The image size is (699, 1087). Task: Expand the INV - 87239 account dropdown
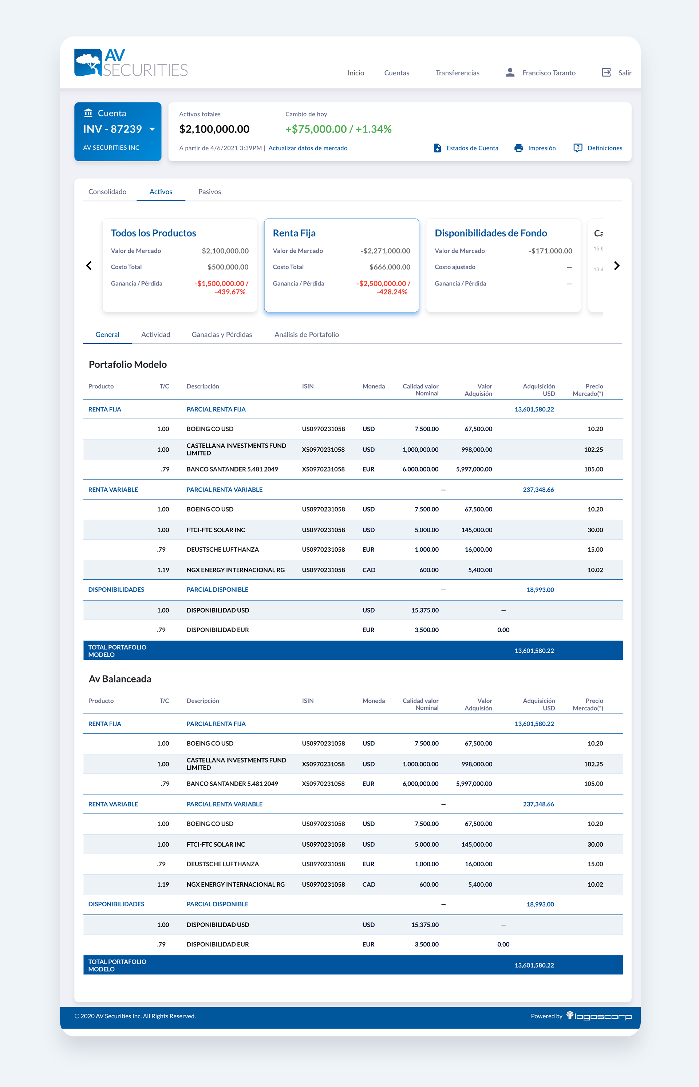[152, 129]
